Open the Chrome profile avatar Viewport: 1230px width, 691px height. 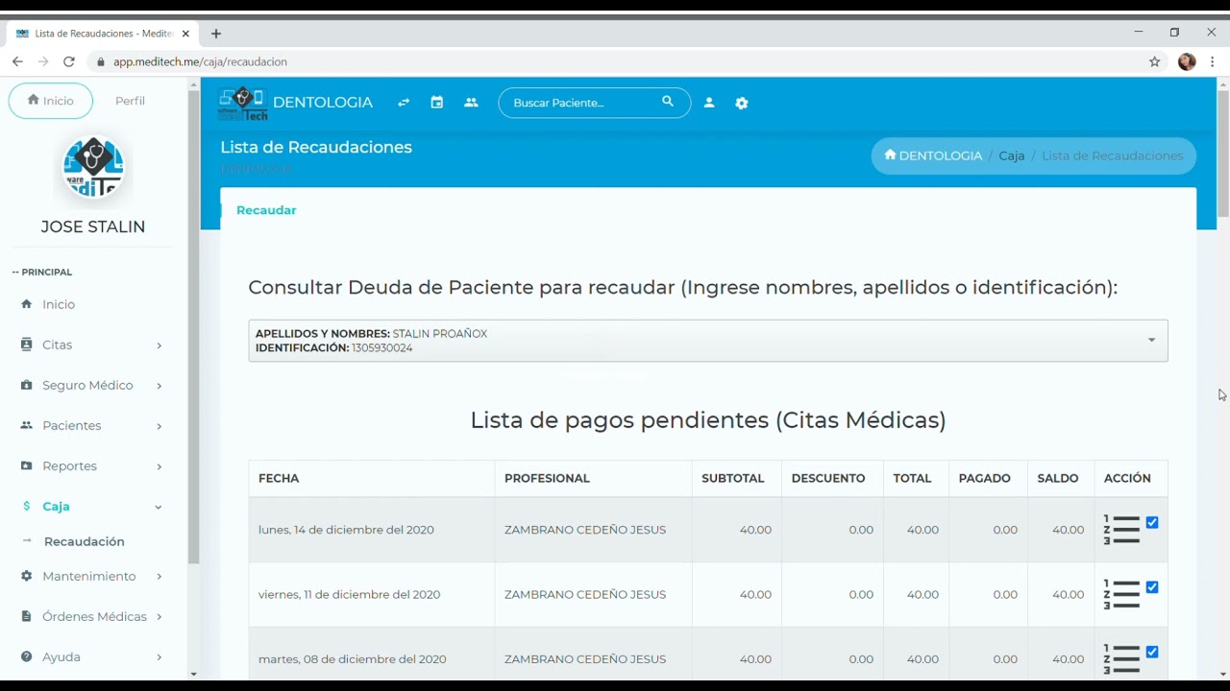coord(1187,61)
